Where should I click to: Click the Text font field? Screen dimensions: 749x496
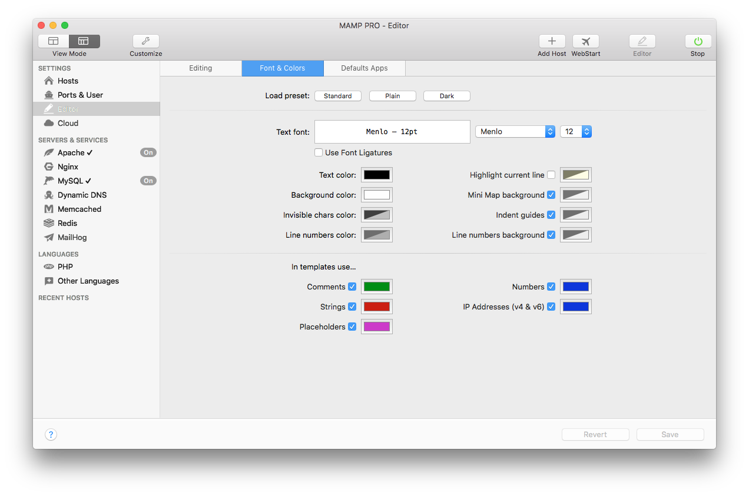coord(392,131)
